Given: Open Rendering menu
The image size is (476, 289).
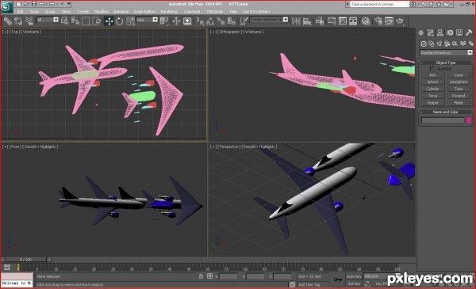Looking at the screenshot, I should click(x=169, y=12).
